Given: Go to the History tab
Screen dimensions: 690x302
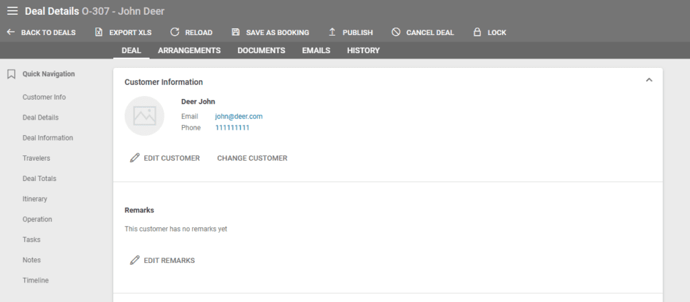Looking at the screenshot, I should 363,50.
